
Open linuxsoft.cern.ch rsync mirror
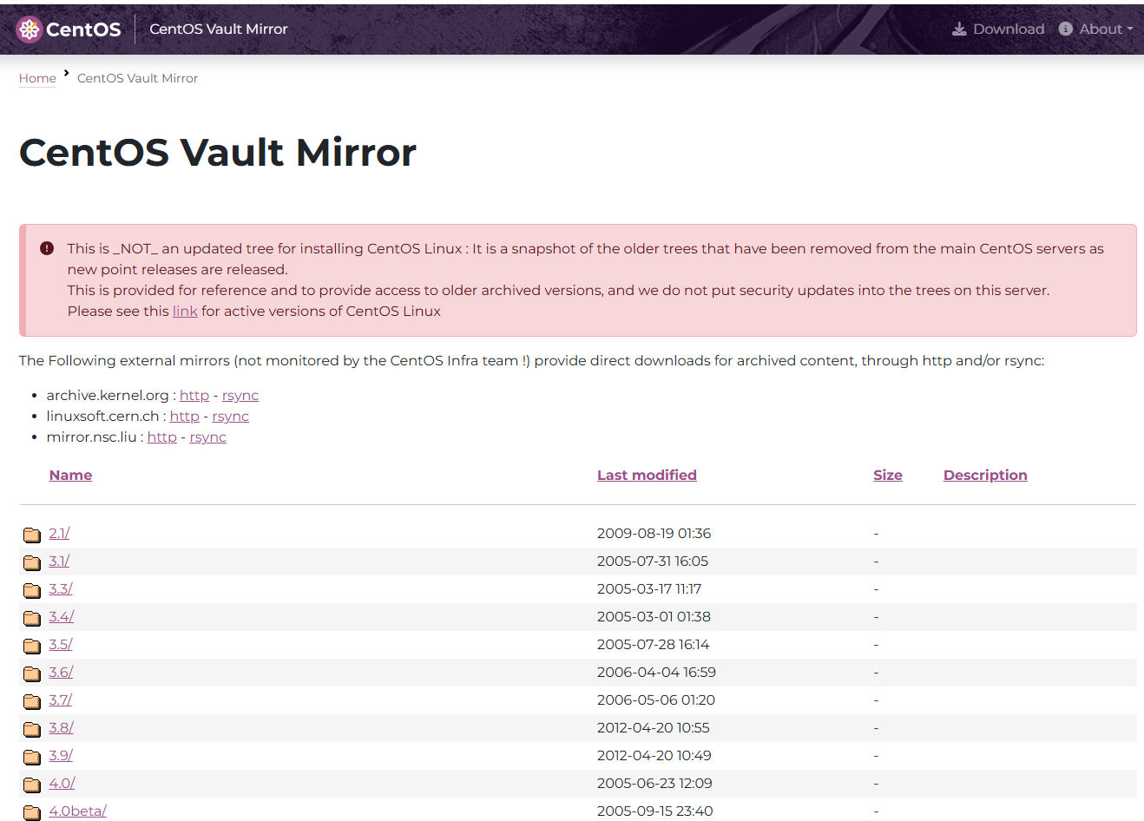click(x=230, y=416)
